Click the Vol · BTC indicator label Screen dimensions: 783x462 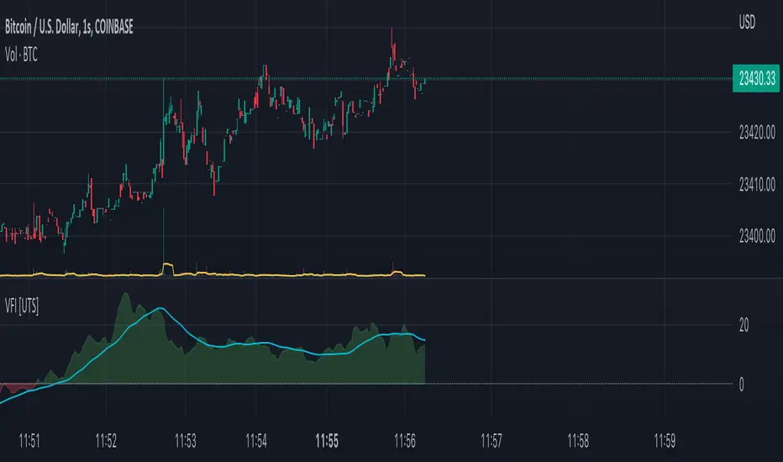[x=21, y=55]
